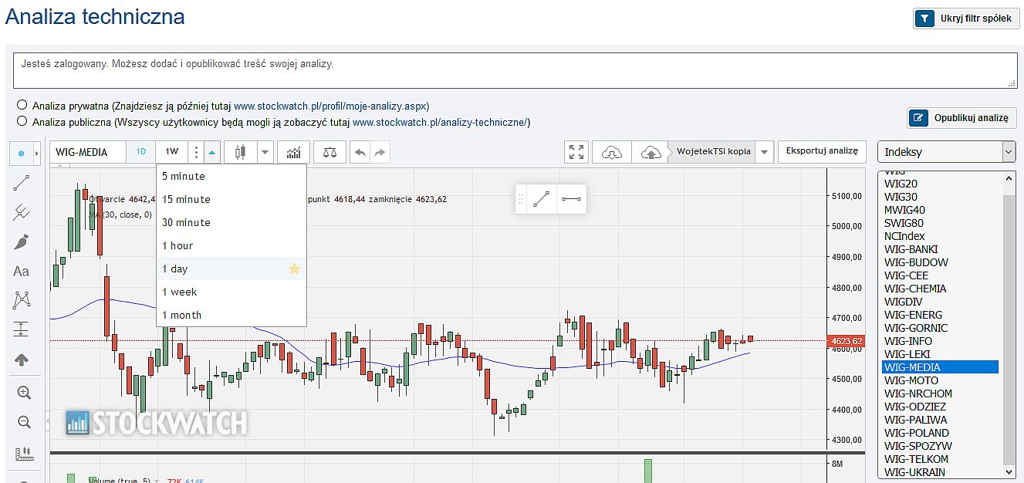Open the compare symbols scales icon
This screenshot has width=1024, height=483.
click(330, 152)
